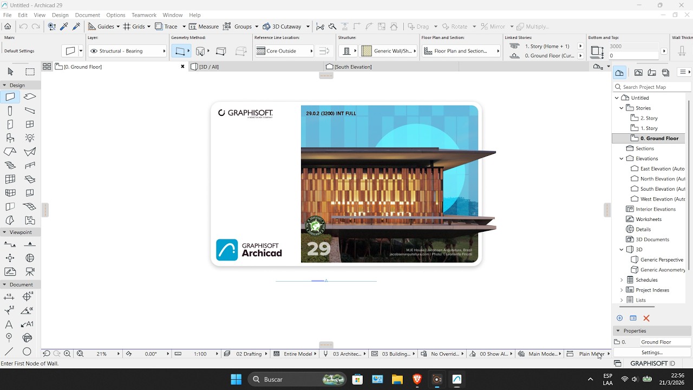Toggle Structural - Bearing layer eye icon
This screenshot has height=390, width=693.
pos(94,51)
